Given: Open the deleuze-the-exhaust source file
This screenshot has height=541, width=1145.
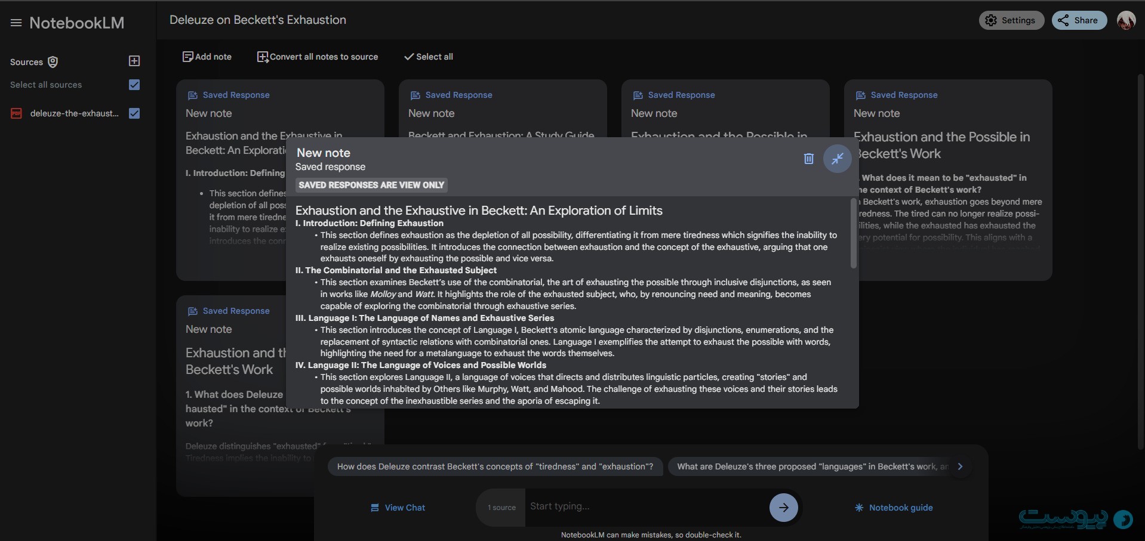Looking at the screenshot, I should click(75, 113).
